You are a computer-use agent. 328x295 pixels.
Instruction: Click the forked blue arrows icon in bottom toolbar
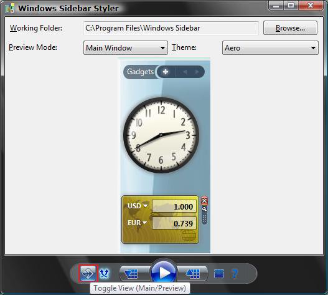104,273
